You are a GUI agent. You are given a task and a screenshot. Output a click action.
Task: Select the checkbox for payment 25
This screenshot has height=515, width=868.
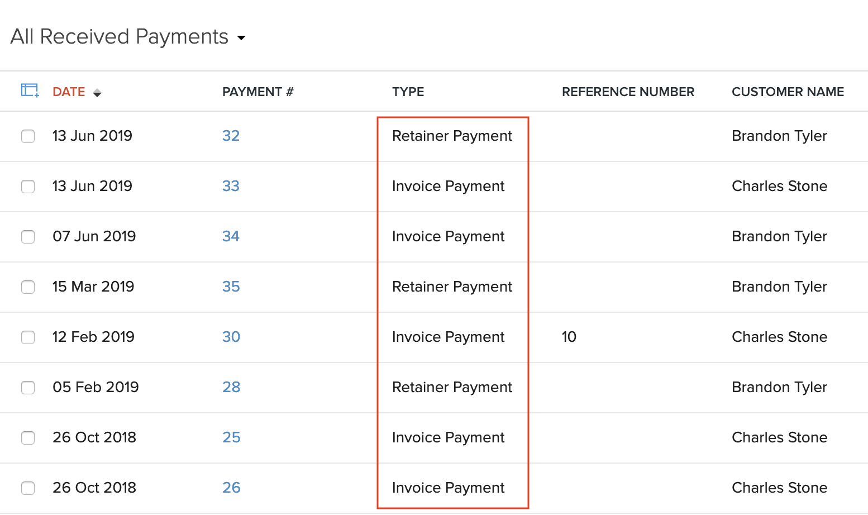tap(28, 438)
